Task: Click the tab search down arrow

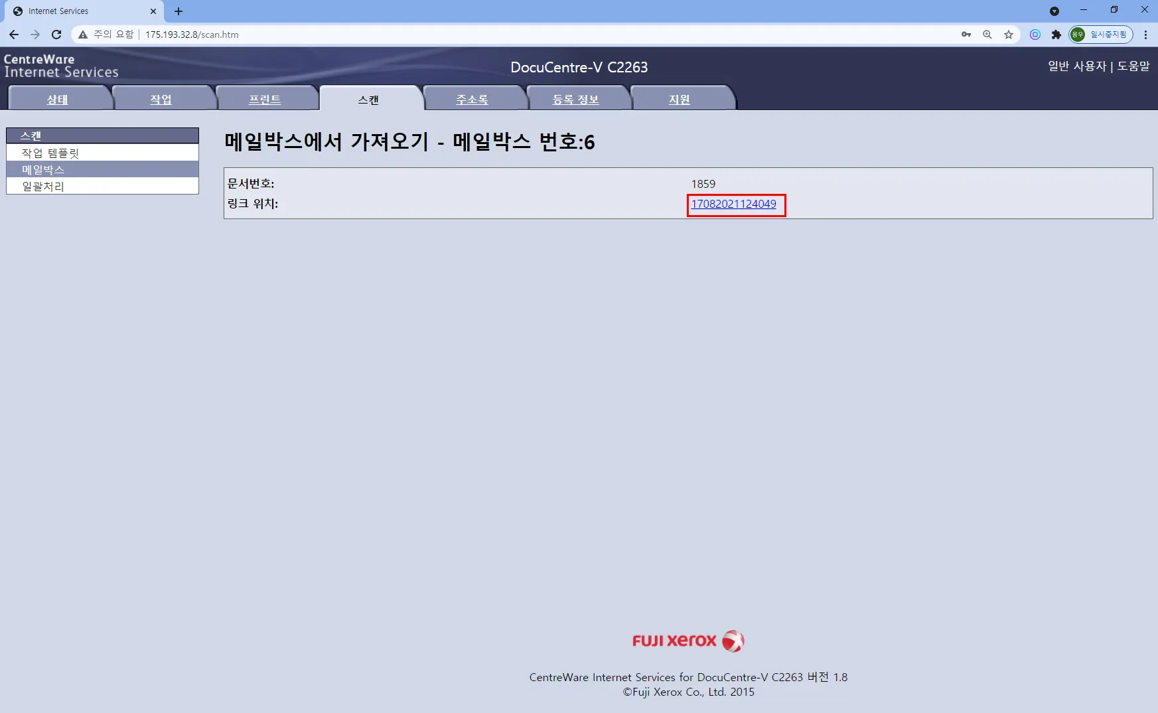Action: pos(1054,11)
